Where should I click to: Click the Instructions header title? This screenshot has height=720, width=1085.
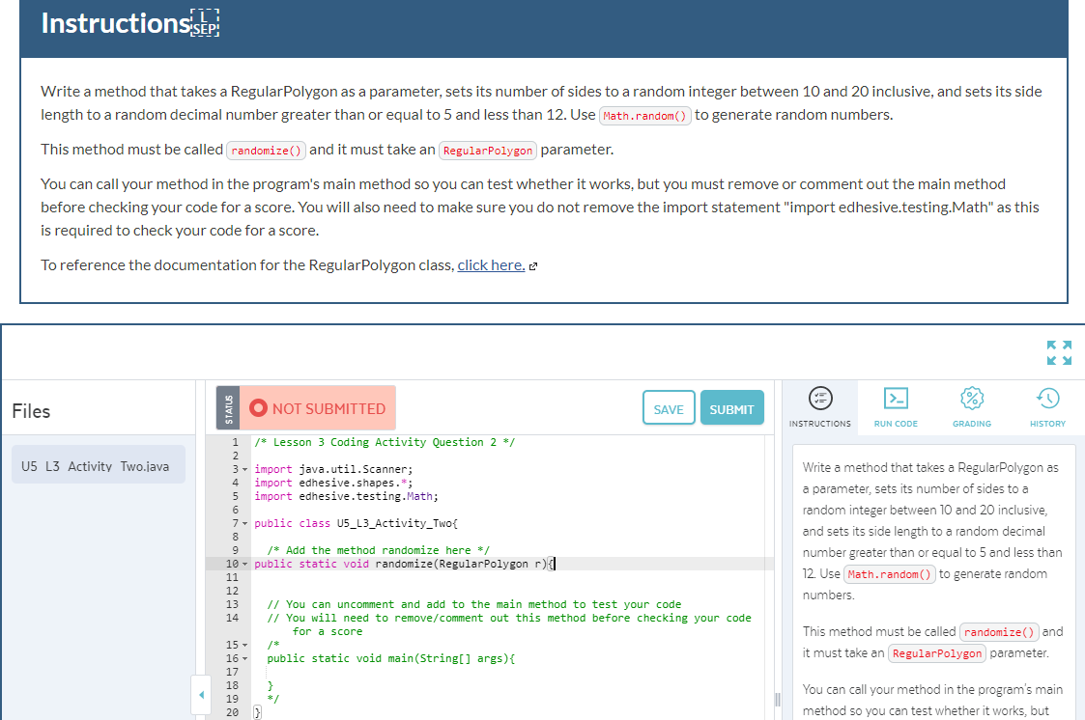tap(115, 23)
